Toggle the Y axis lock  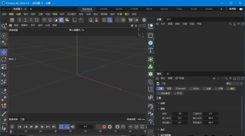(25, 20)
